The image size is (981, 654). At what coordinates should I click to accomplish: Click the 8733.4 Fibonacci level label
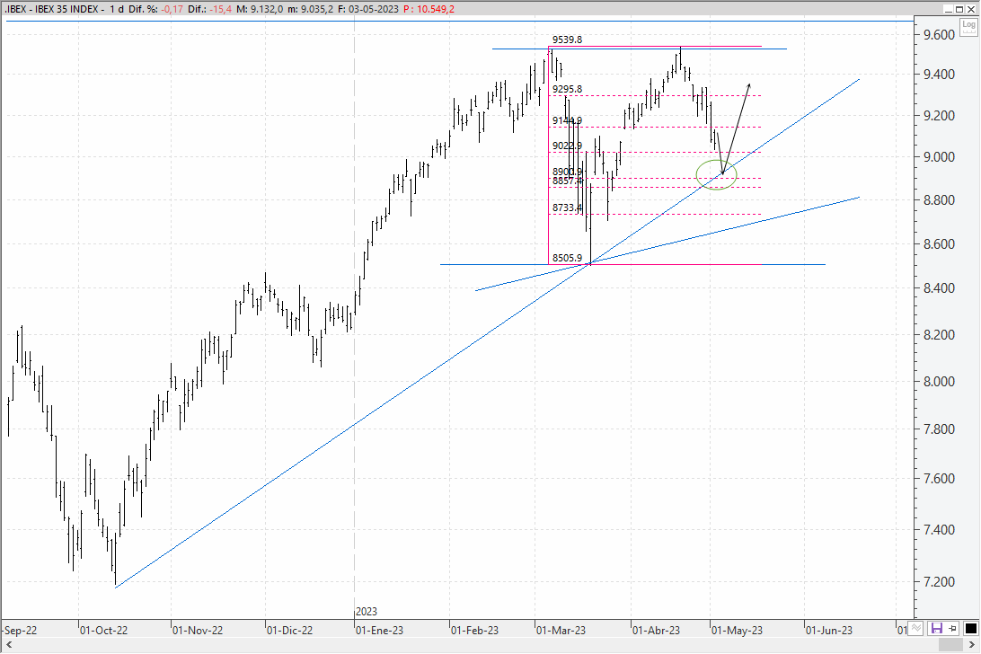[568, 208]
